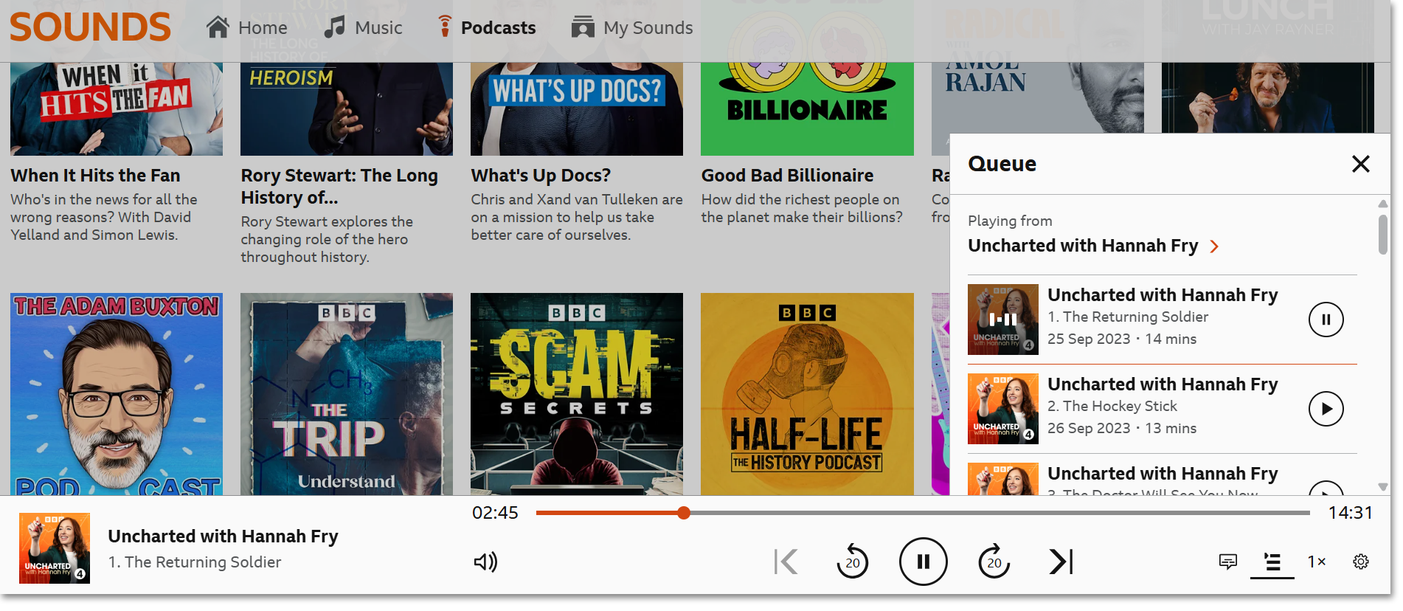Click the Jay Rayner lunch cover image
This screenshot has height=611, width=1403.
[1267, 97]
